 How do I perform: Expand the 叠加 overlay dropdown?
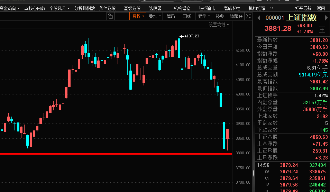tap(155, 16)
